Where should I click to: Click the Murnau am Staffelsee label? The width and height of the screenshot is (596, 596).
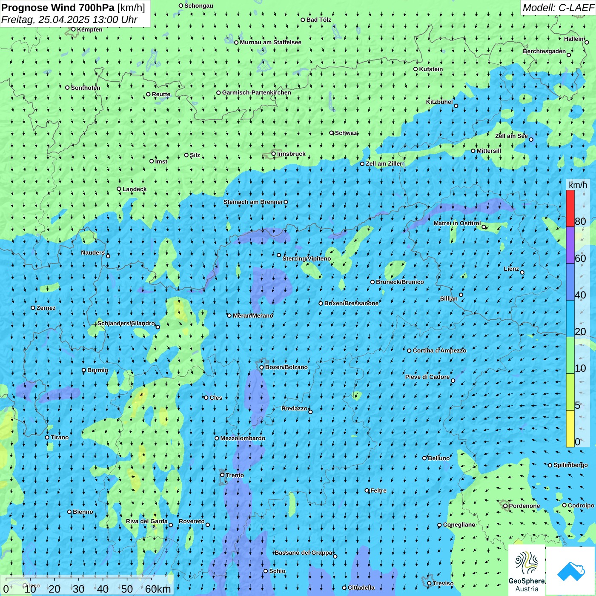tap(270, 42)
